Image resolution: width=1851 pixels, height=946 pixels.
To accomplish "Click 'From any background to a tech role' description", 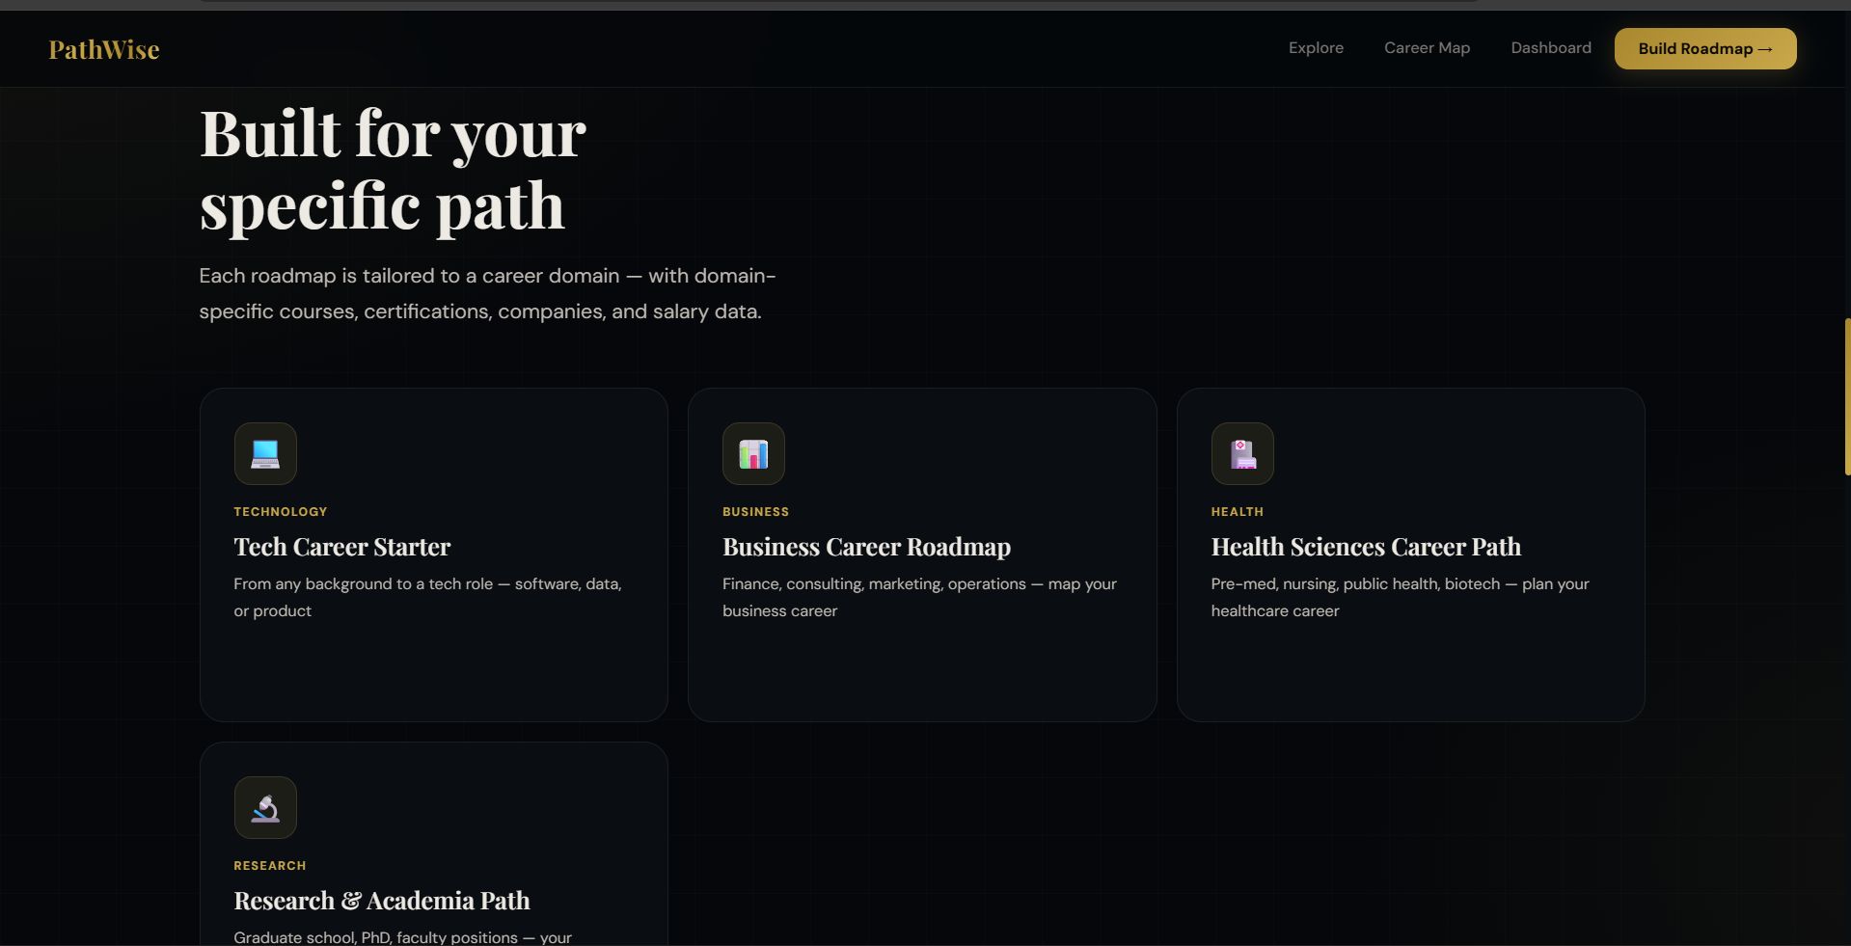I will tap(427, 597).
